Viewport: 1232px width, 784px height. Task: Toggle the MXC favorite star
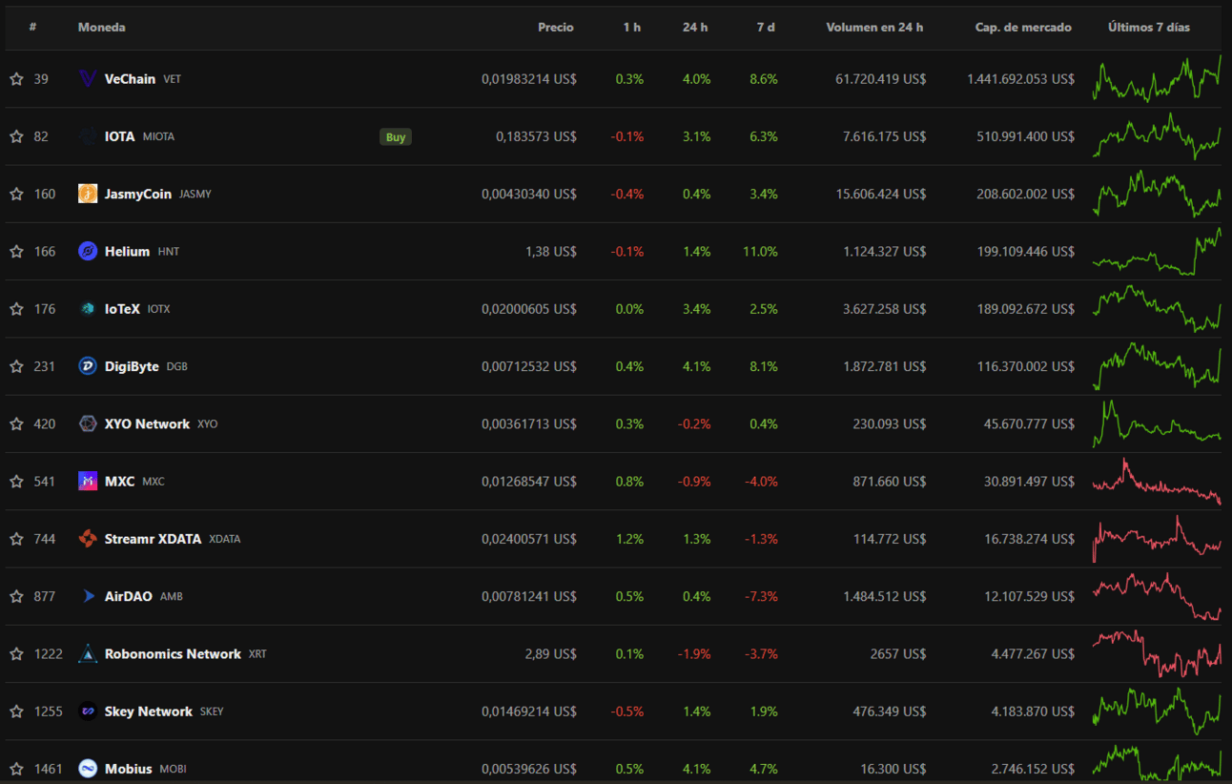click(x=16, y=482)
